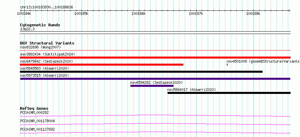Click the ruler's right arrowhead

(290, 10)
